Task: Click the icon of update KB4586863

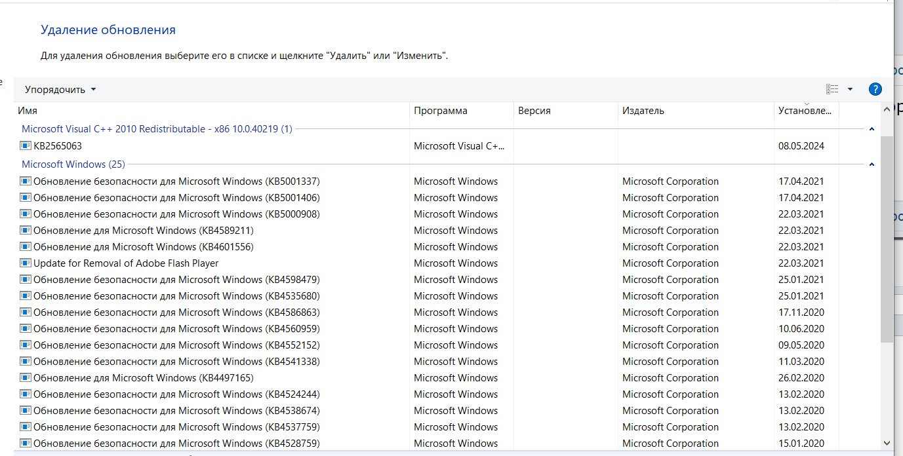Action: 26,313
